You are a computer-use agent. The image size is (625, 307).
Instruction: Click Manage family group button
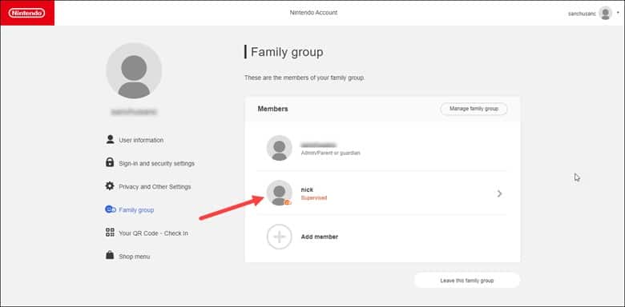[474, 109]
